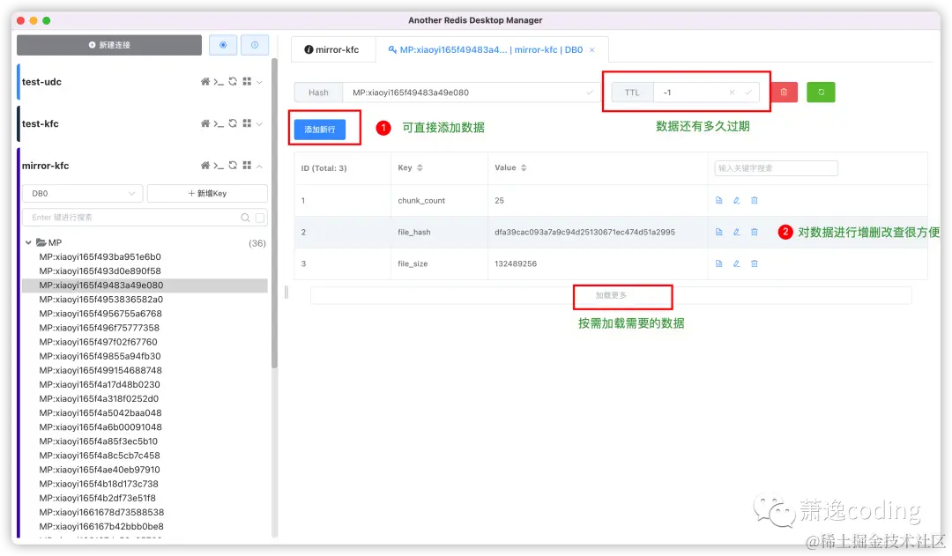Open home for test-udc connection

click(205, 81)
